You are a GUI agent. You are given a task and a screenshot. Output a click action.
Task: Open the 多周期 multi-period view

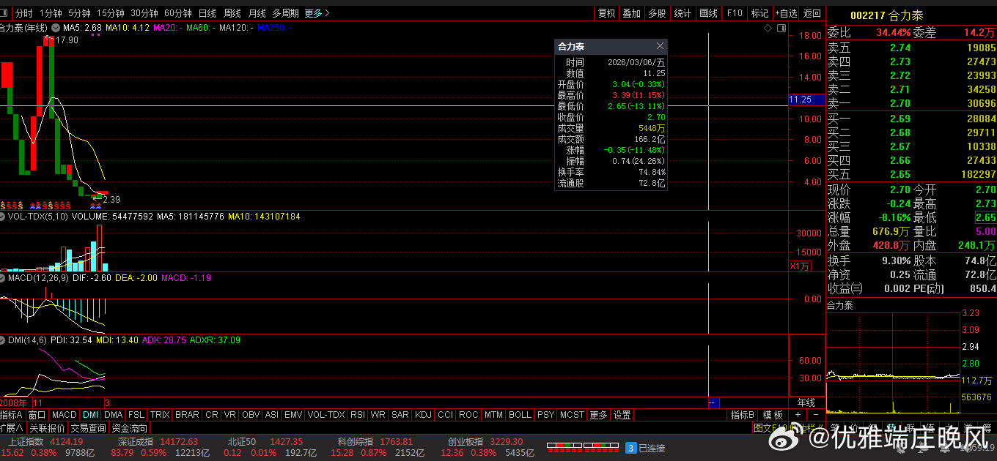pos(285,13)
